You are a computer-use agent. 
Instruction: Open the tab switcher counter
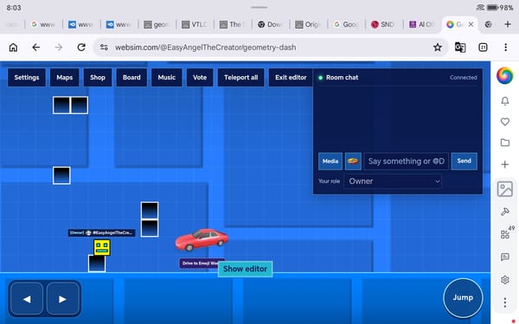coord(483,48)
